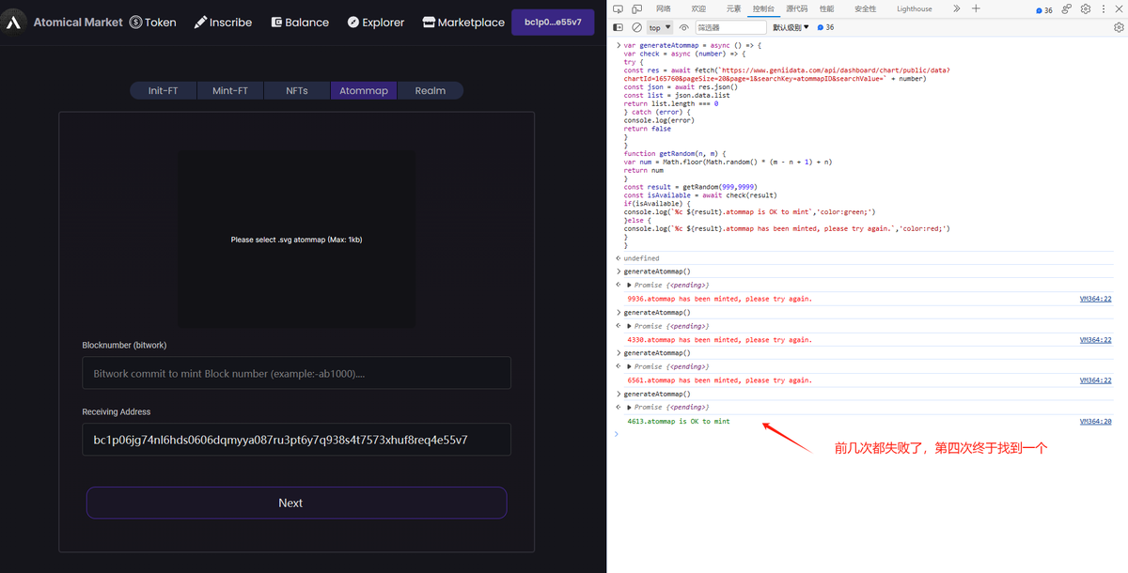The width and height of the screenshot is (1128, 573).
Task: Activate the DevTools inspect element icon
Action: tap(618, 8)
